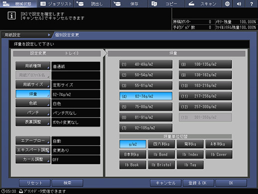Select the 坪量 setting button

(33, 94)
